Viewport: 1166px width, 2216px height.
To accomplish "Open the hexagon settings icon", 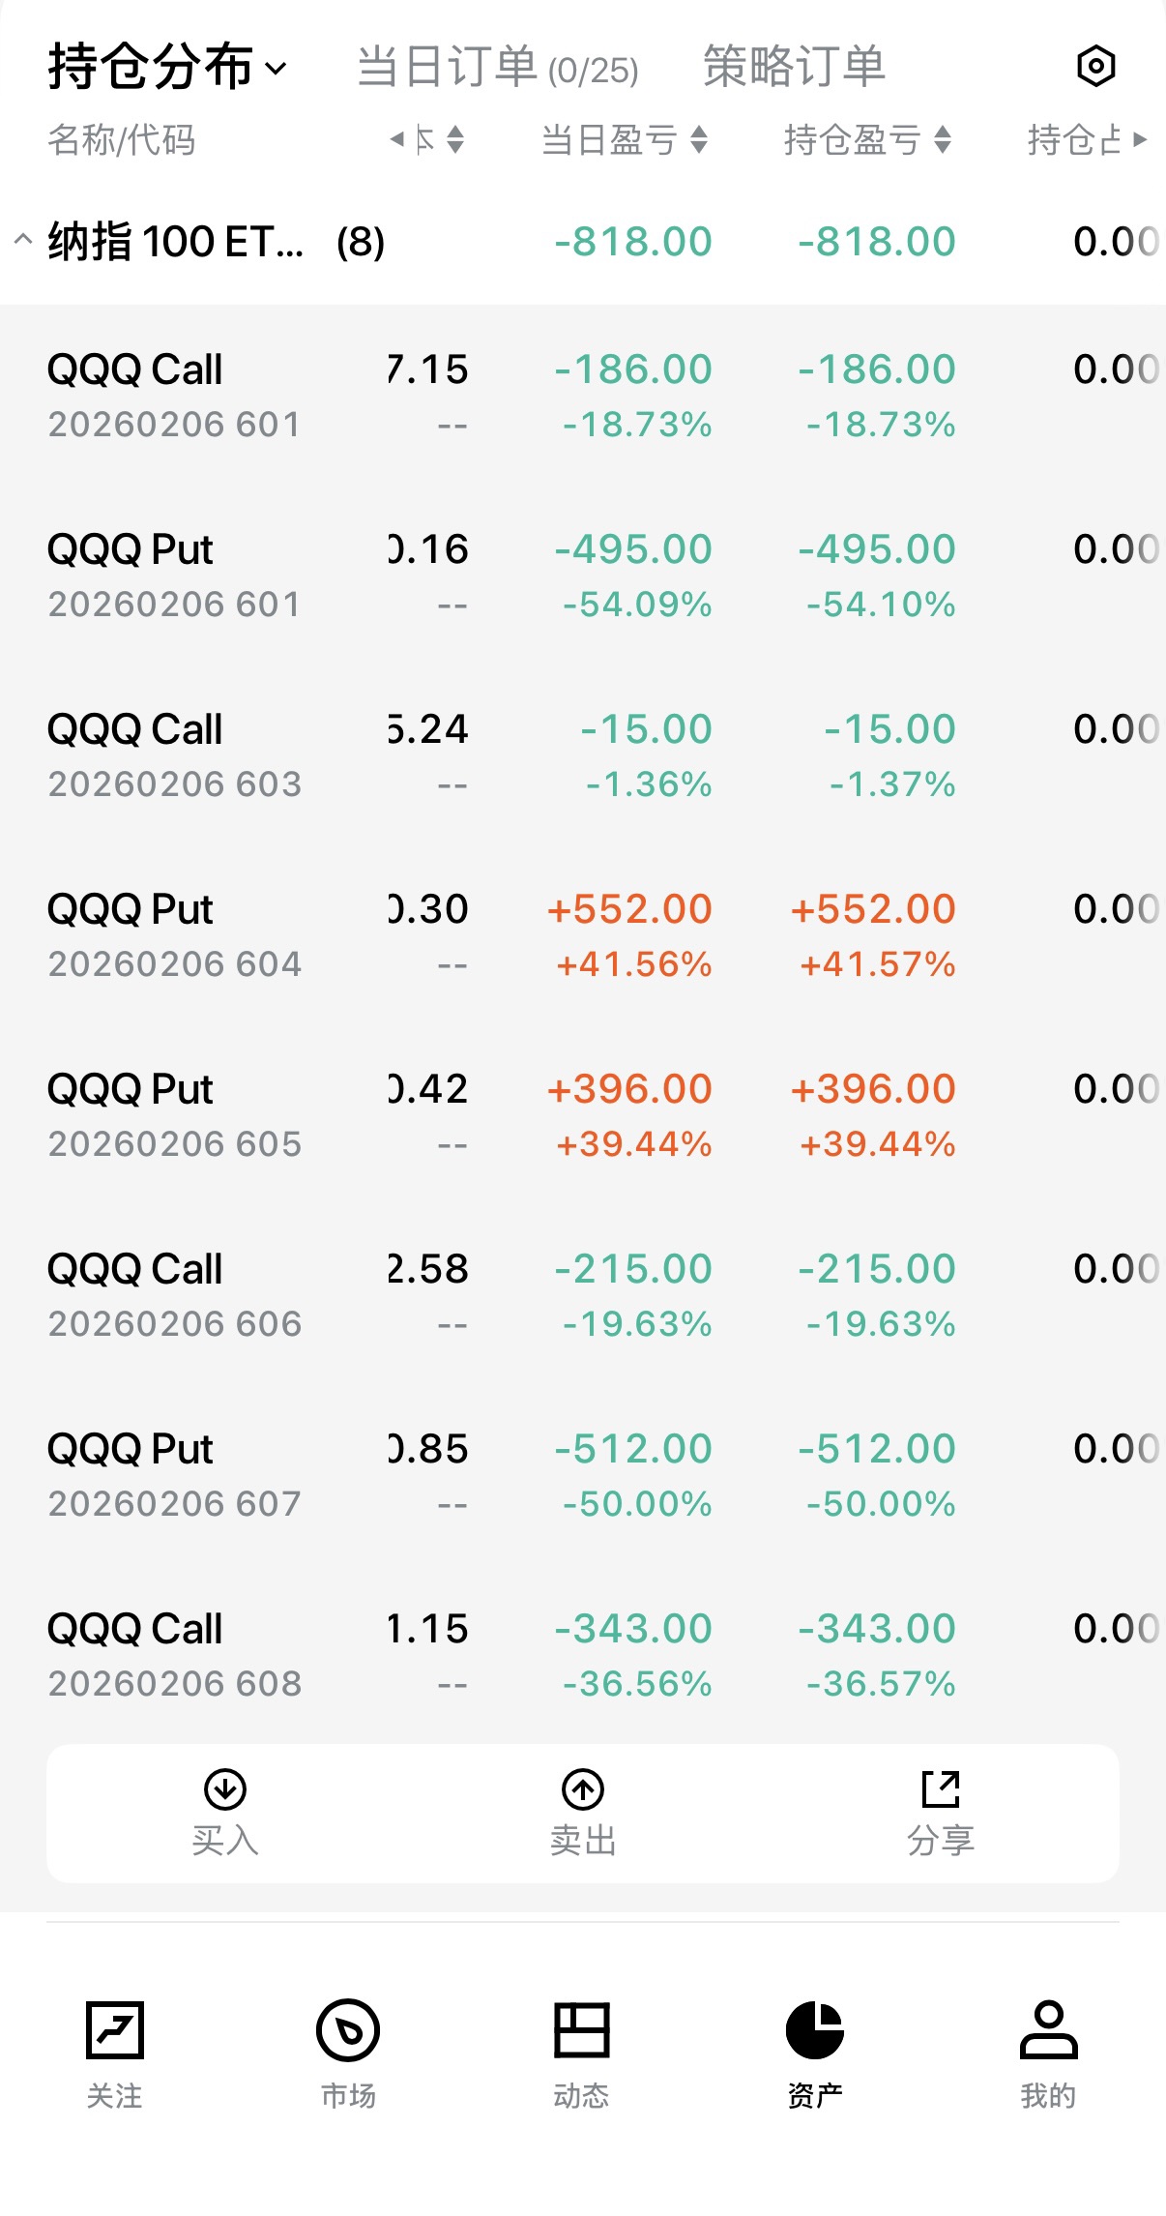I will [x=1095, y=67].
